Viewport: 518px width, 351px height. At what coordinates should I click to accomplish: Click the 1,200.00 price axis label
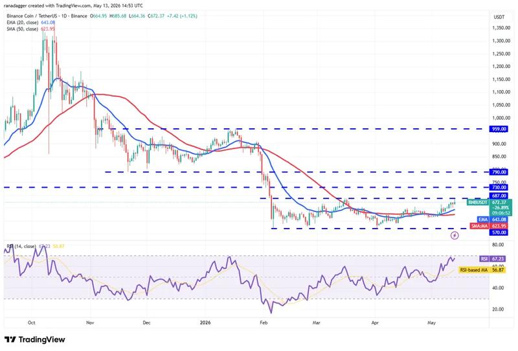point(501,67)
